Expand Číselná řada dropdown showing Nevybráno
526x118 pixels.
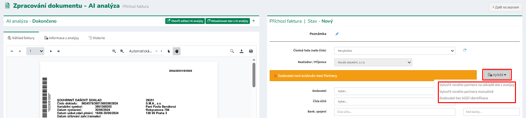[x=394, y=50]
